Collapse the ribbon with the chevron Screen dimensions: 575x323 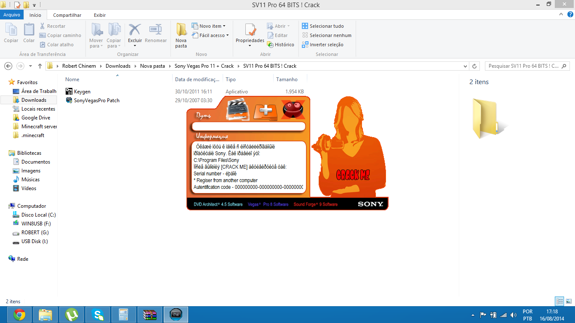[561, 14]
